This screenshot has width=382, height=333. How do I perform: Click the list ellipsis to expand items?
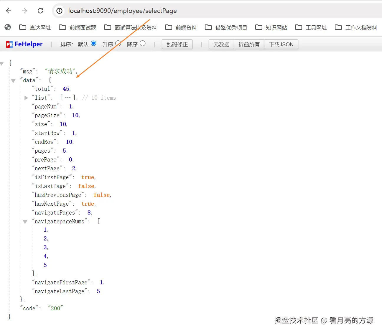(x=68, y=98)
